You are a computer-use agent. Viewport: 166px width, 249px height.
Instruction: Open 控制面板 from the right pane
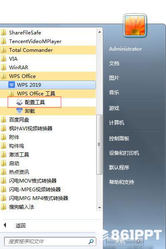(119, 139)
